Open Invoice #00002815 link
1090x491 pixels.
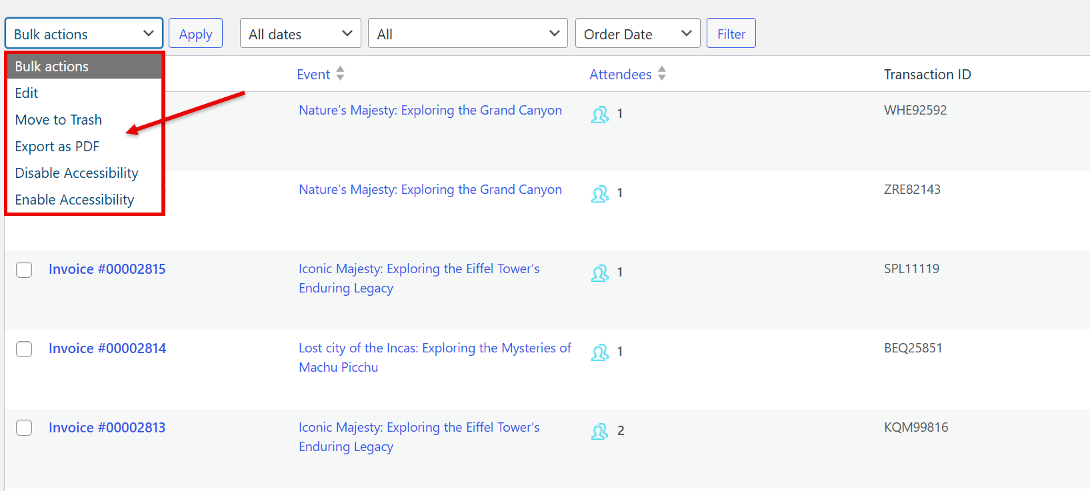(107, 269)
